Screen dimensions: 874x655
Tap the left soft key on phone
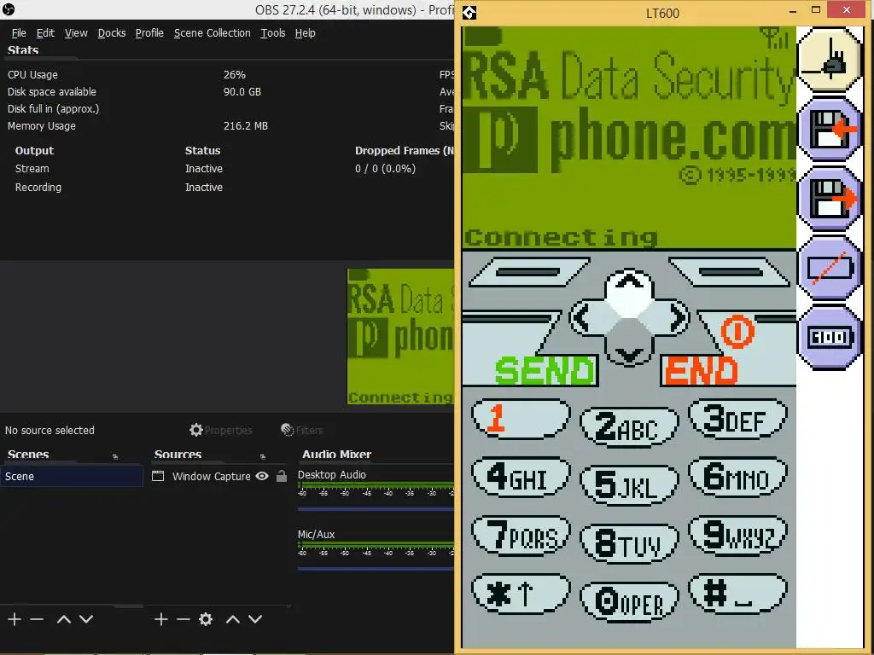point(529,272)
